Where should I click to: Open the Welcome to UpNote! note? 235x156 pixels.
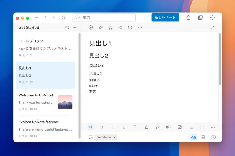(46, 102)
